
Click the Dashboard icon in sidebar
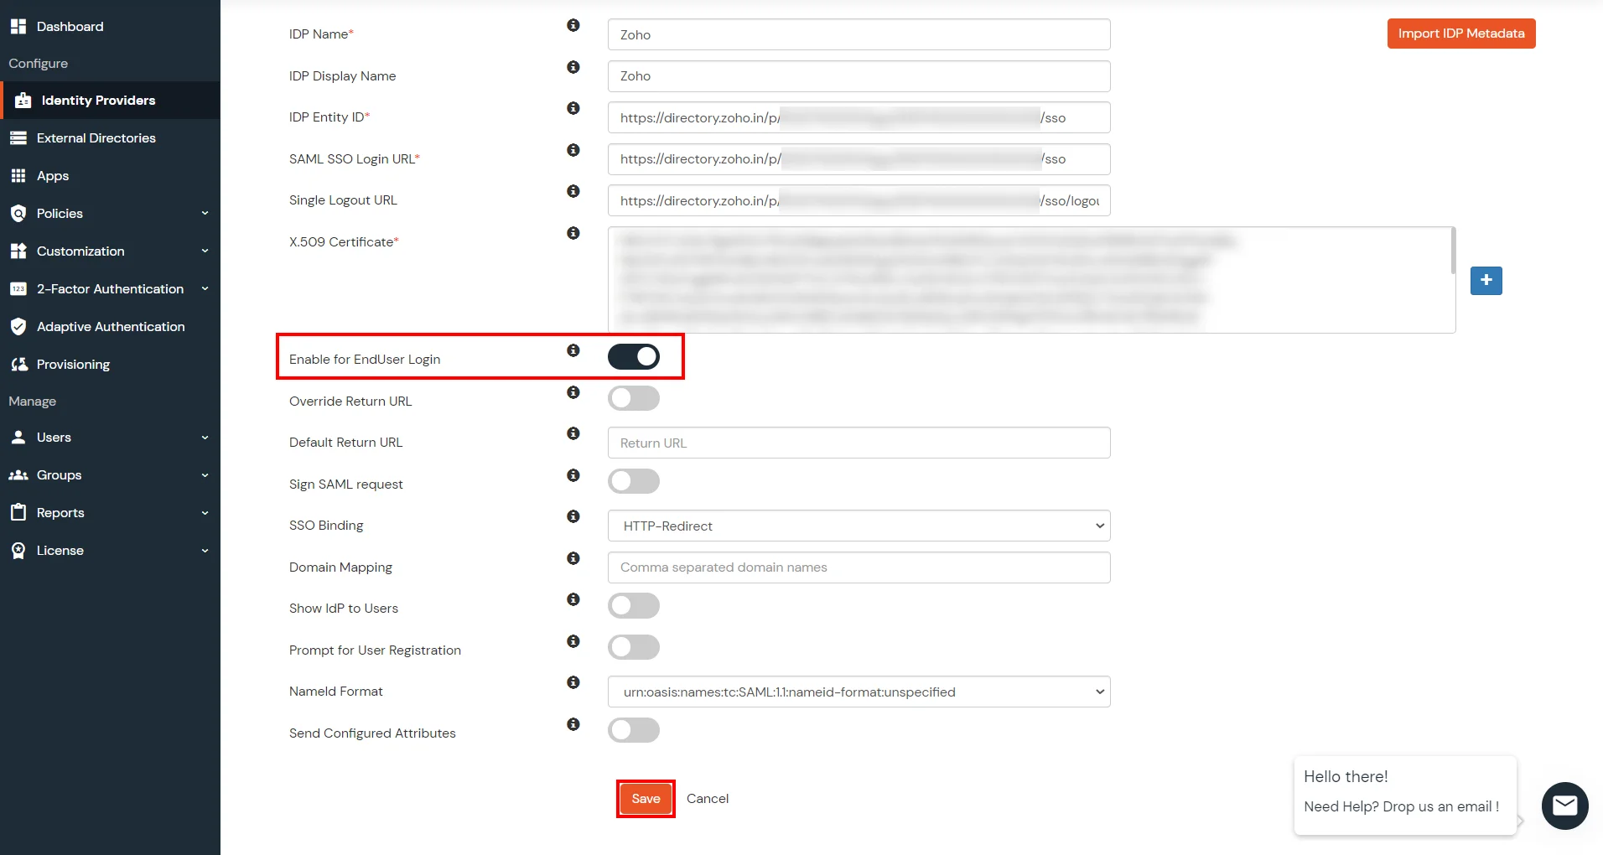(x=18, y=26)
